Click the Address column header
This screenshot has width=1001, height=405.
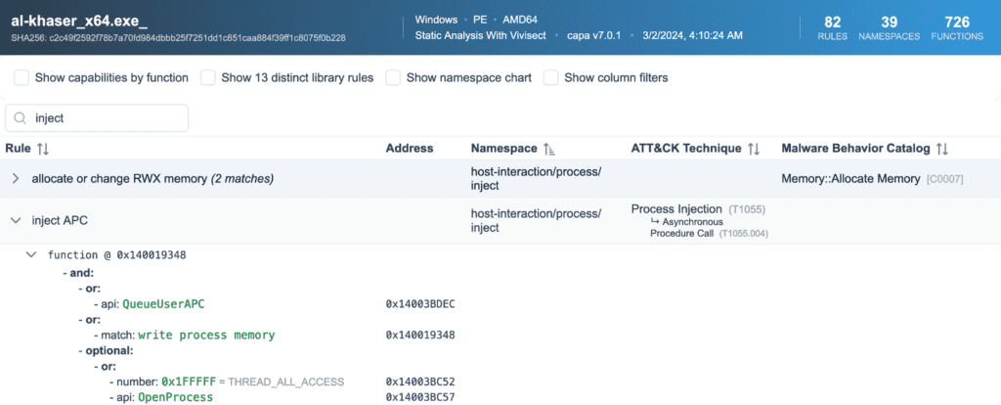410,149
